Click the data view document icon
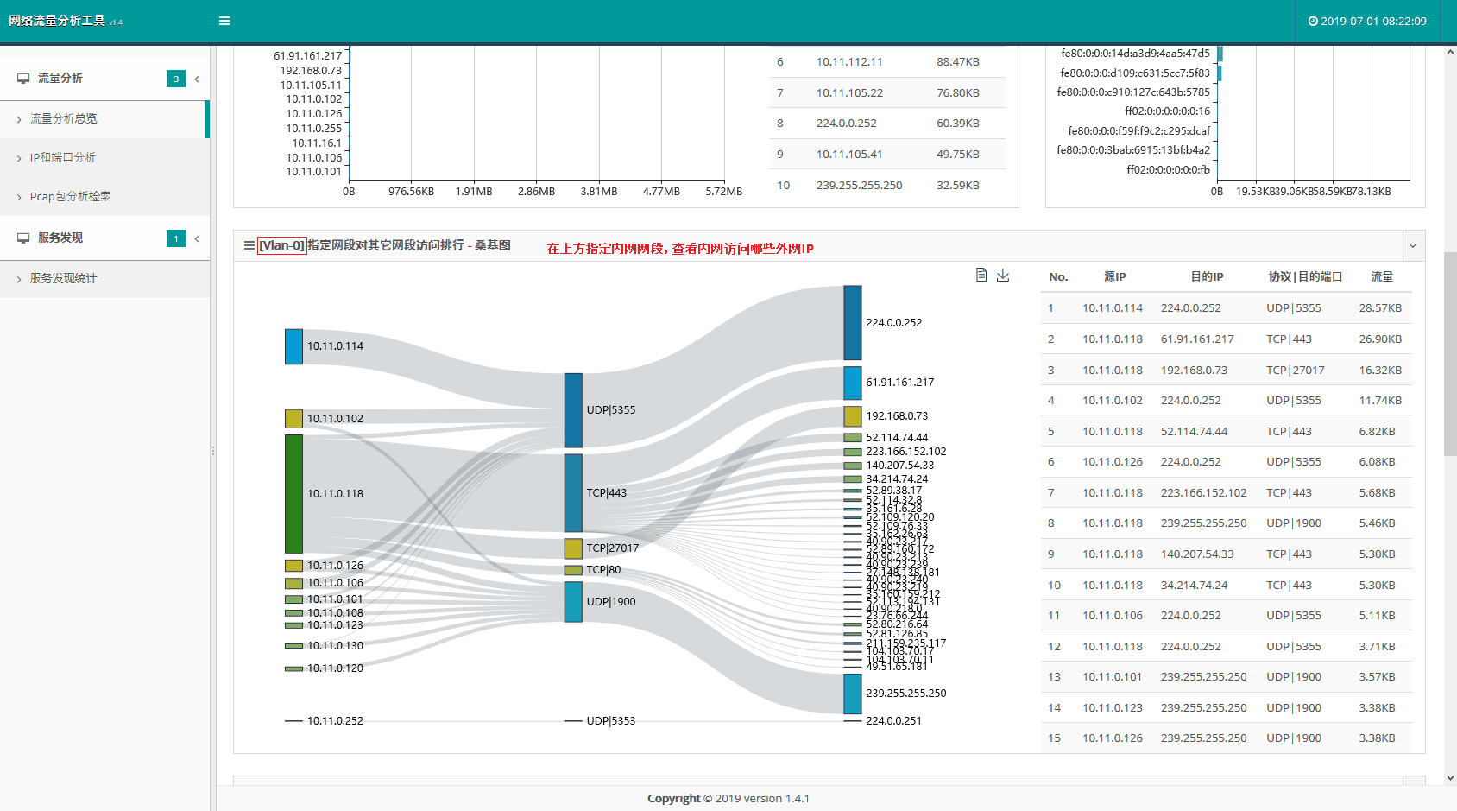Image resolution: width=1457 pixels, height=811 pixels. (981, 275)
